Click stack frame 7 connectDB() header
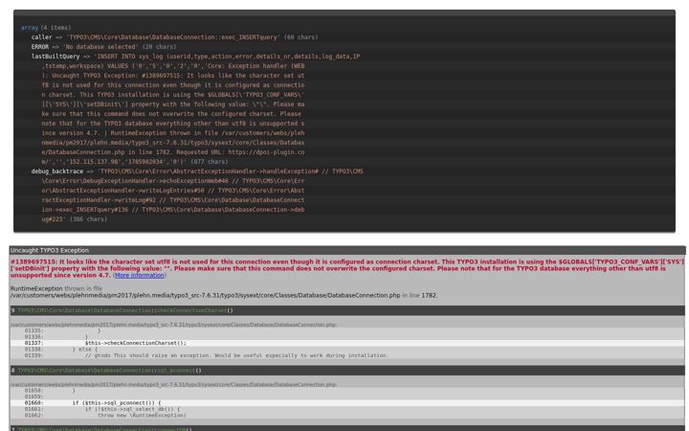The width and height of the screenshot is (689, 431). 347,428
